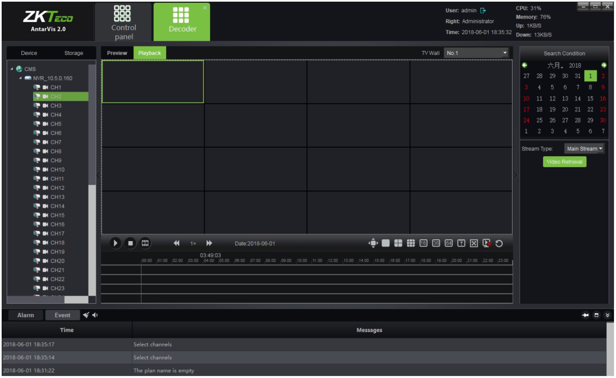Toggle the pin icon on alarm panel
The image size is (616, 378).
(x=585, y=315)
